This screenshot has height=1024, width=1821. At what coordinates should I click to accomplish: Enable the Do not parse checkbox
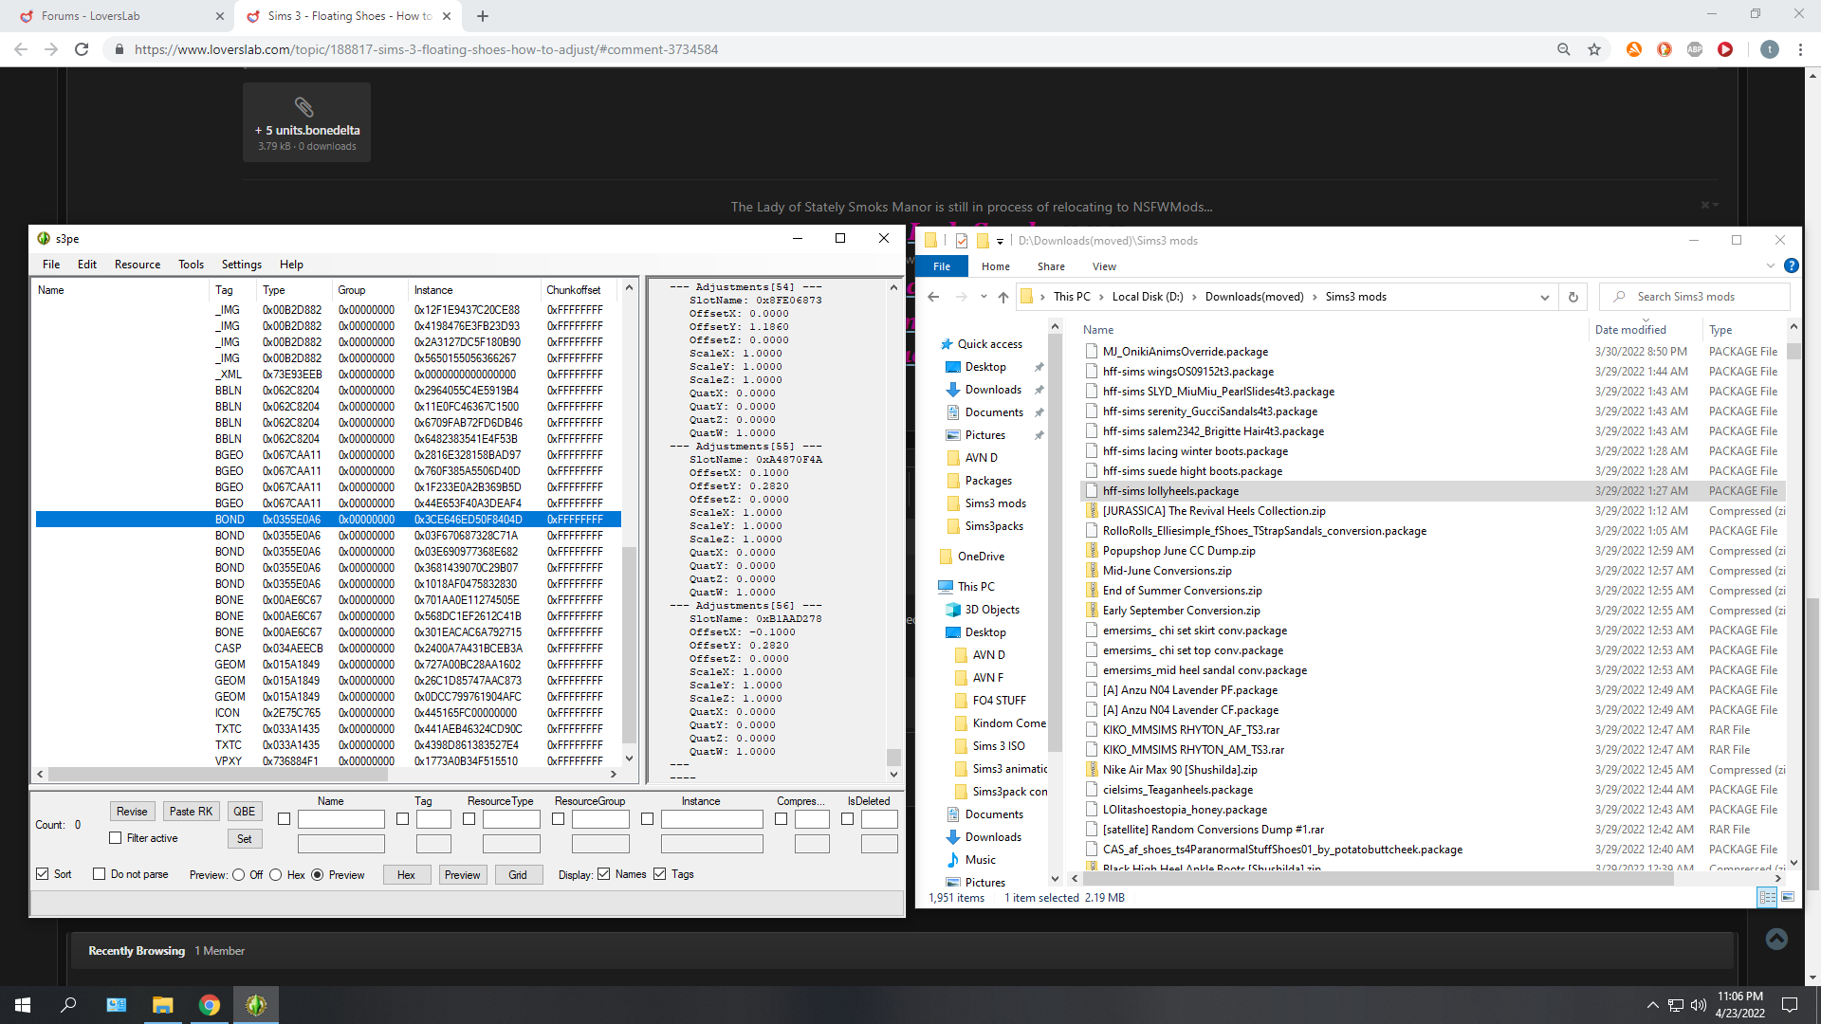tap(100, 874)
